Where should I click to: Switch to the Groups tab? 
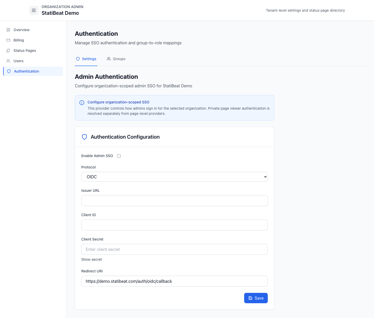[116, 59]
